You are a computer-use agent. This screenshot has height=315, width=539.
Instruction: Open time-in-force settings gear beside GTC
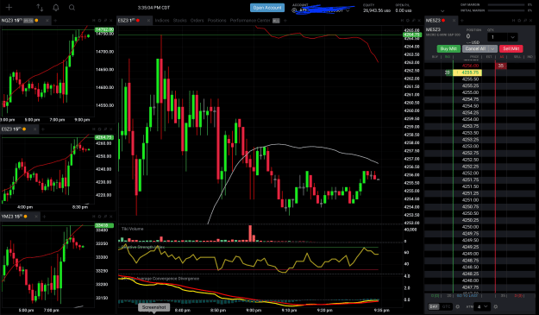point(458,306)
